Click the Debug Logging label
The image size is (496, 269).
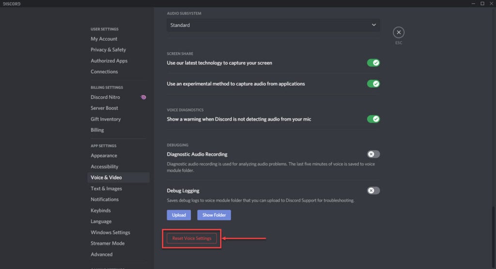click(x=183, y=191)
